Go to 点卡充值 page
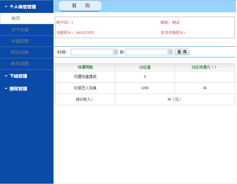 (x=27, y=30)
